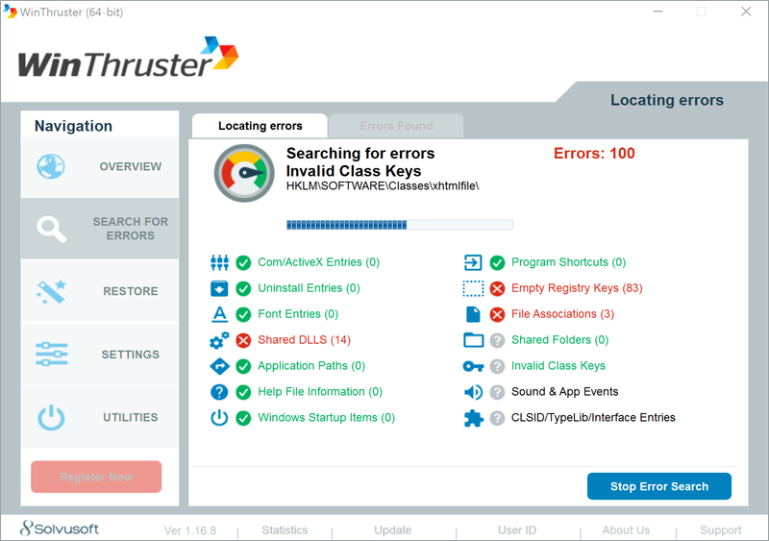Click the Uninstall Entries (0) label
This screenshot has width=769, height=541.
pos(309,288)
